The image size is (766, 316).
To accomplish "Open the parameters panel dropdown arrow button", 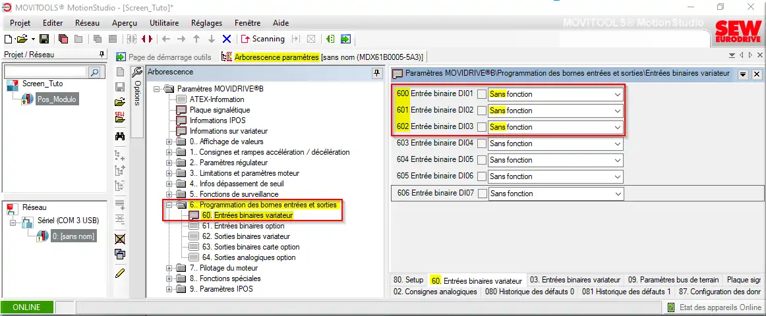I will click(x=743, y=74).
